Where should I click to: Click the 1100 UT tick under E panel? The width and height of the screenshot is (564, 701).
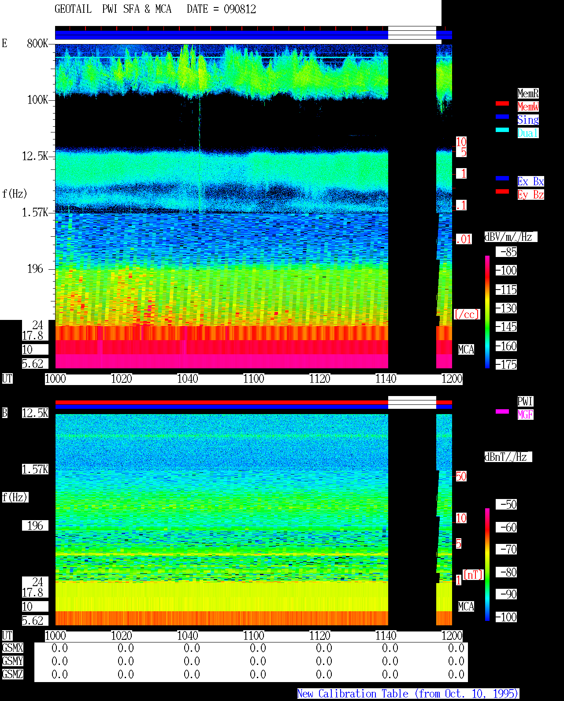pyautogui.click(x=254, y=379)
